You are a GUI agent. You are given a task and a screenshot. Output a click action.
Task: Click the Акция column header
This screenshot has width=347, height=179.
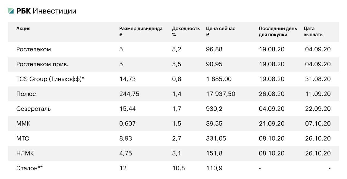[x=23, y=28]
